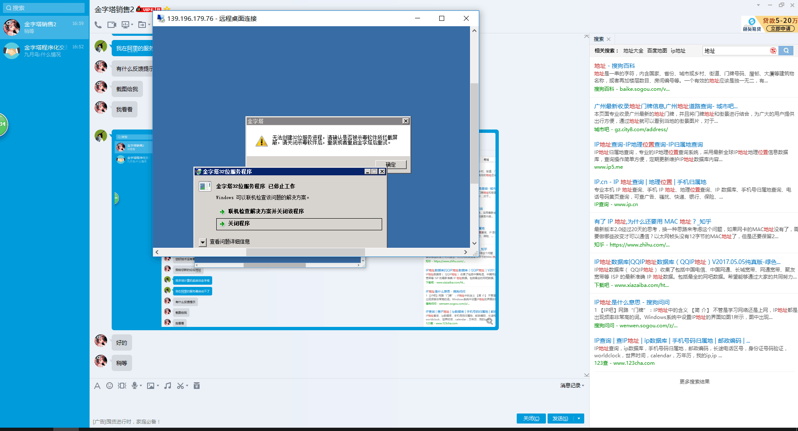Open 知乎 result about MAC 地址
Image resolution: width=798 pixels, height=431 pixels.
click(653, 222)
